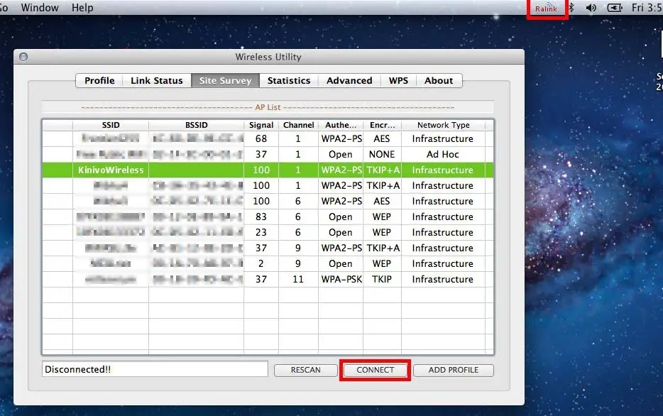The image size is (663, 416).
Task: Click the NONE encryption cell
Action: click(x=382, y=154)
